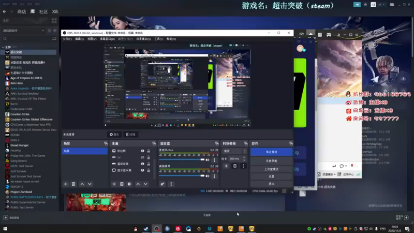Unlock the 粉丝群 source
Image resolution: width=414 pixels, height=233 pixels.
point(149,151)
